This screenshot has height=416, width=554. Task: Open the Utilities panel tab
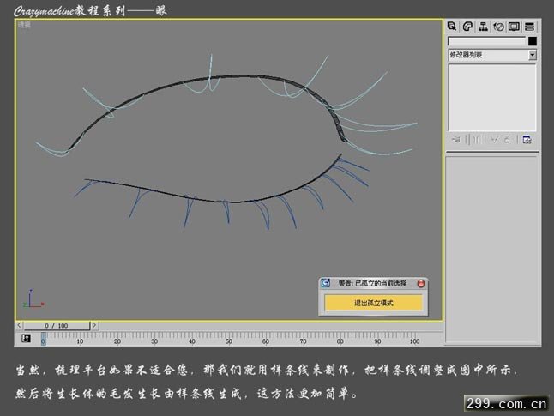click(x=529, y=27)
